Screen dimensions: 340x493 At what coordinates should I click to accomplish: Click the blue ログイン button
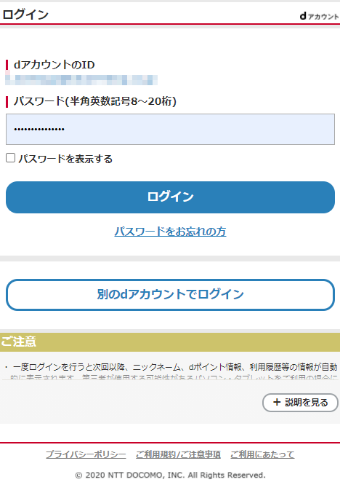click(x=170, y=197)
